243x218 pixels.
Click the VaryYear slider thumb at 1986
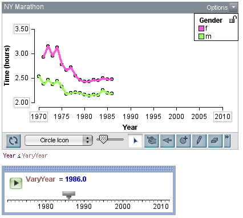(x=69, y=195)
